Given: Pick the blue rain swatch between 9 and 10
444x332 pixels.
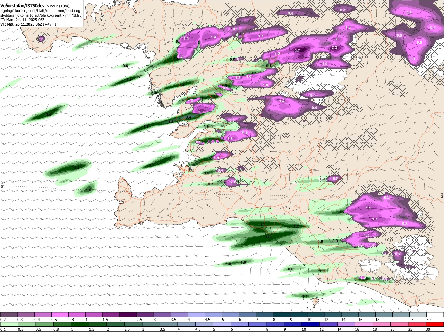Looking at the screenshot, I should coord(292,324).
